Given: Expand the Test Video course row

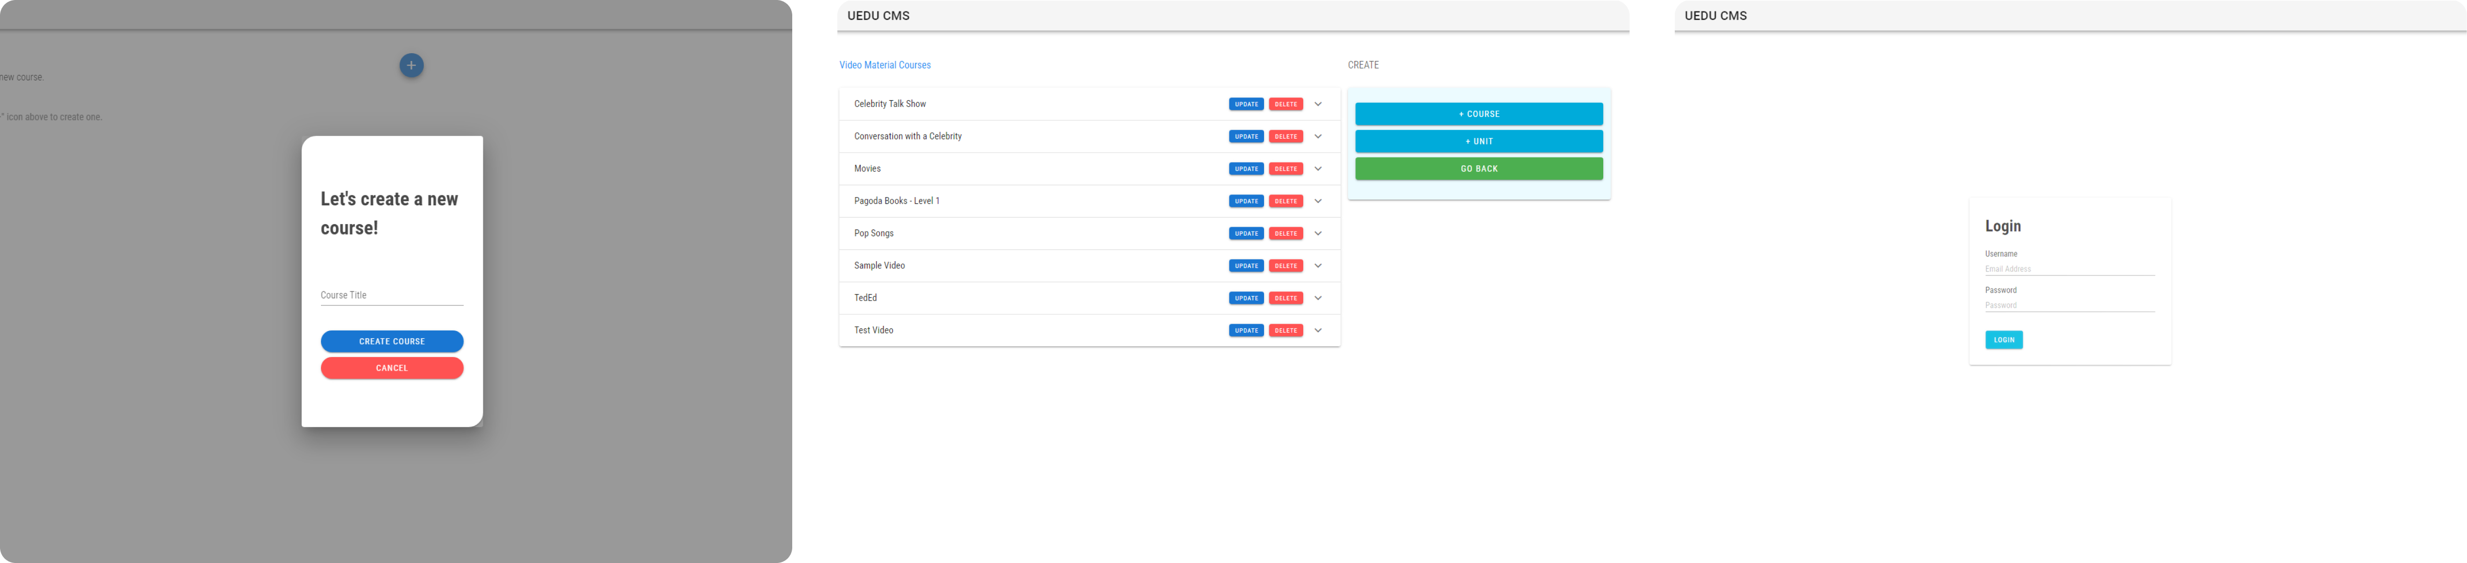Looking at the screenshot, I should (1319, 330).
